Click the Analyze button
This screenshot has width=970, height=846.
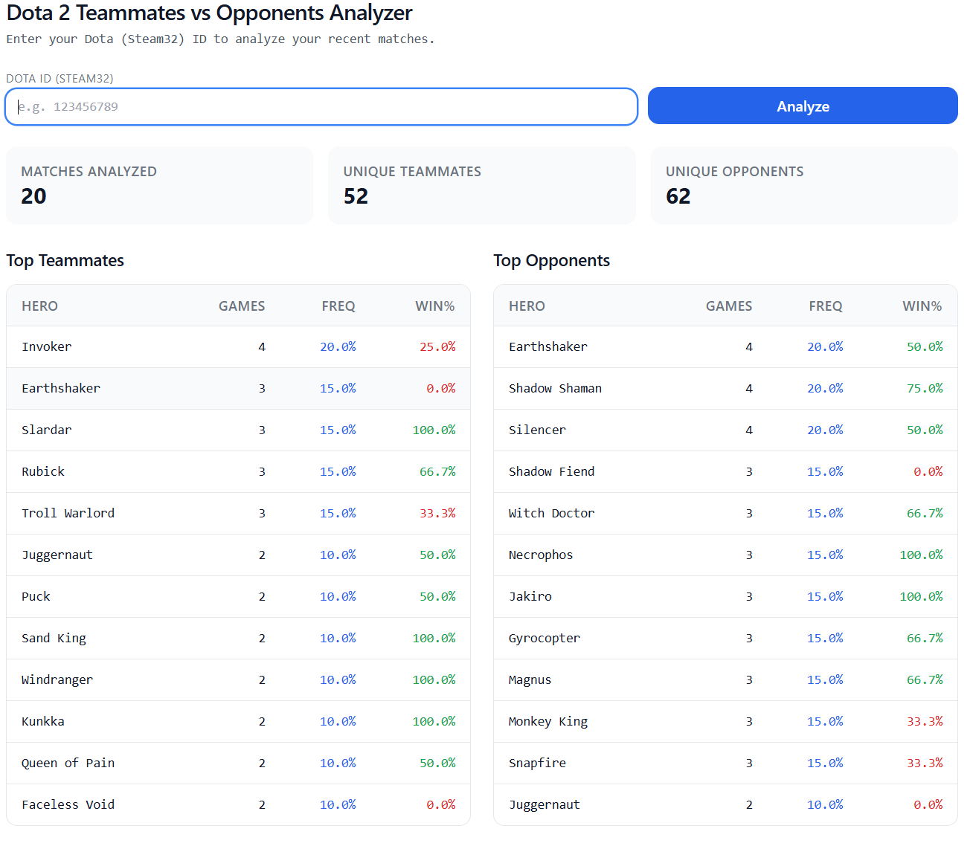pos(803,106)
